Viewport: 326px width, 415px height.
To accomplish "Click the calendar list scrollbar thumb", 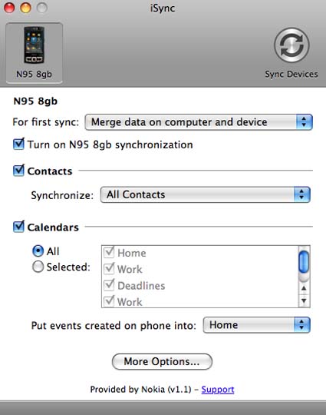I will pyautogui.click(x=304, y=262).
